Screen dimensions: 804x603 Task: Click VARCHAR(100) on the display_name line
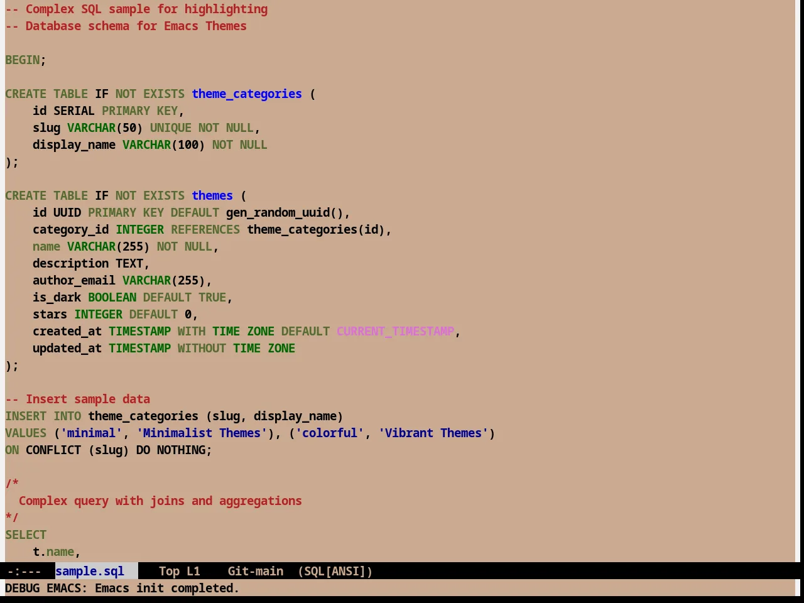pos(164,144)
